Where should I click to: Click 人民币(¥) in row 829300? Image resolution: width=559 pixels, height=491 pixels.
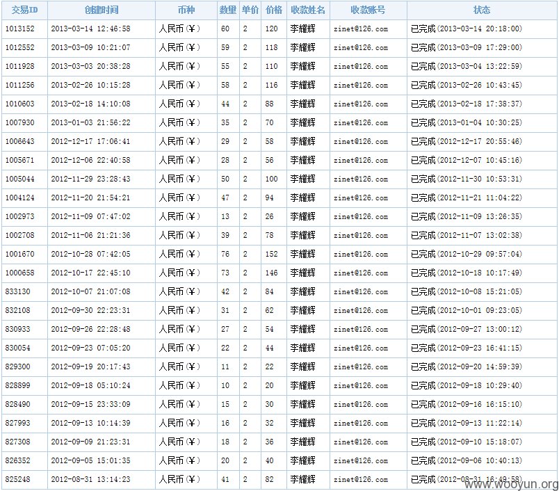(179, 367)
